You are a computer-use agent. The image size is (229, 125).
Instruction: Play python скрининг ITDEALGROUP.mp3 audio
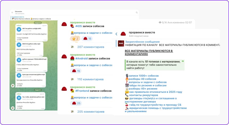pos(19,60)
